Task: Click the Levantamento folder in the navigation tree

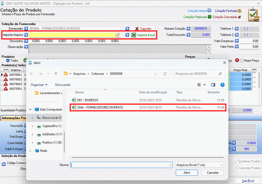Action: click(48, 93)
